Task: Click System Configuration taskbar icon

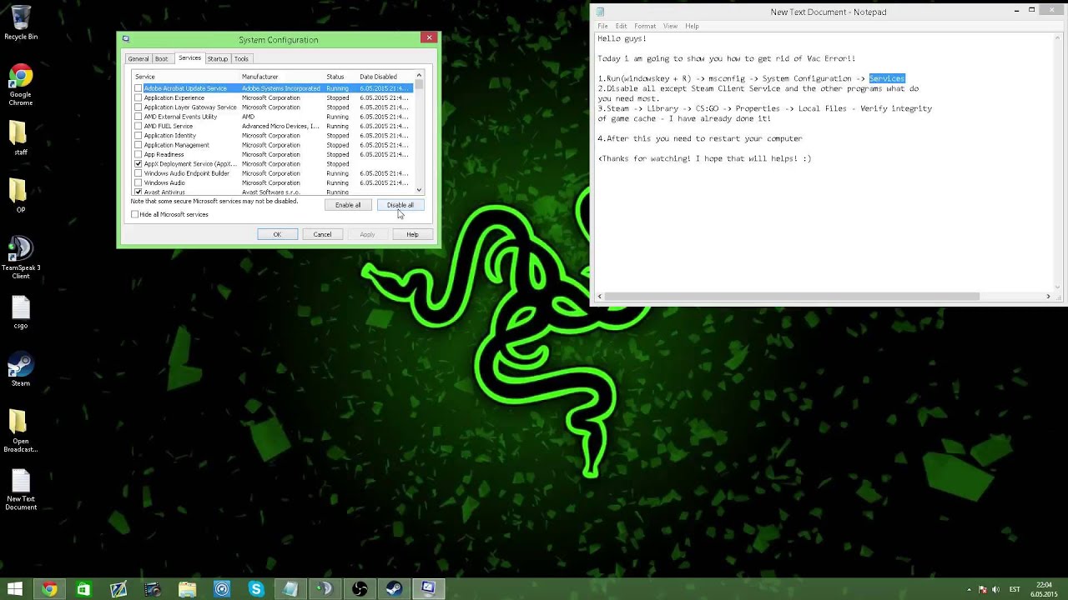Action: (428, 589)
